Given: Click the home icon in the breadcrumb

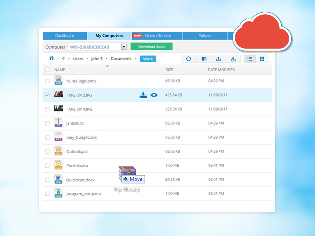Looking at the screenshot, I should (x=51, y=59).
